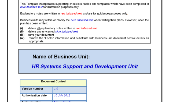Select 'HR Systems Support and Development Unit' title
The image size is (169, 102).
tap(85, 67)
